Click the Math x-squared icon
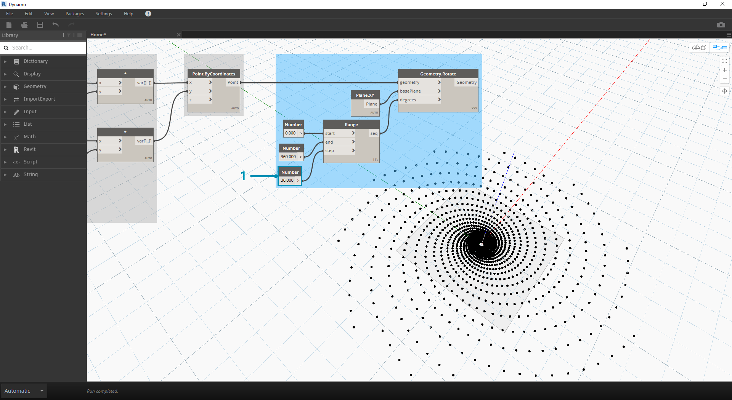The width and height of the screenshot is (732, 400). (x=16, y=137)
